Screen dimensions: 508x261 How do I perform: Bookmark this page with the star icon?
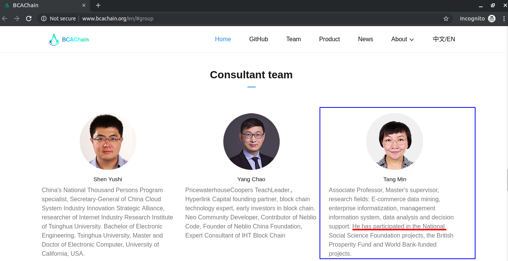tap(446, 19)
